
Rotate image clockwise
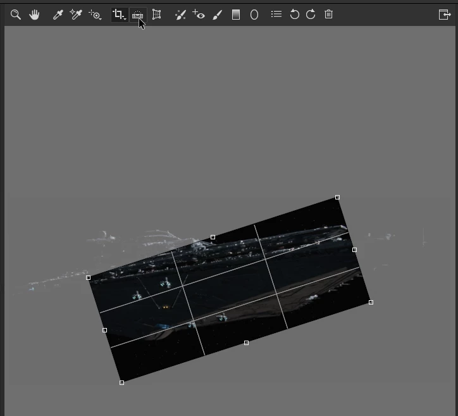[x=311, y=15]
